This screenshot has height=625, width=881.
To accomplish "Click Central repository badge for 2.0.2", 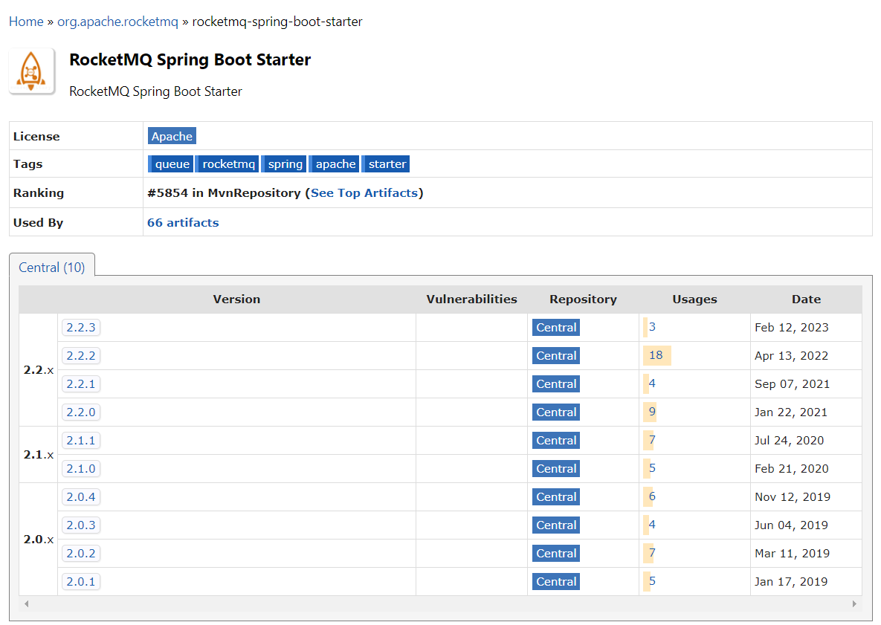I will coord(555,553).
